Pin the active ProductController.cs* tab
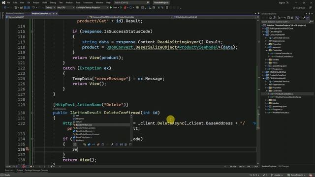315x177 pixels. [54, 13]
